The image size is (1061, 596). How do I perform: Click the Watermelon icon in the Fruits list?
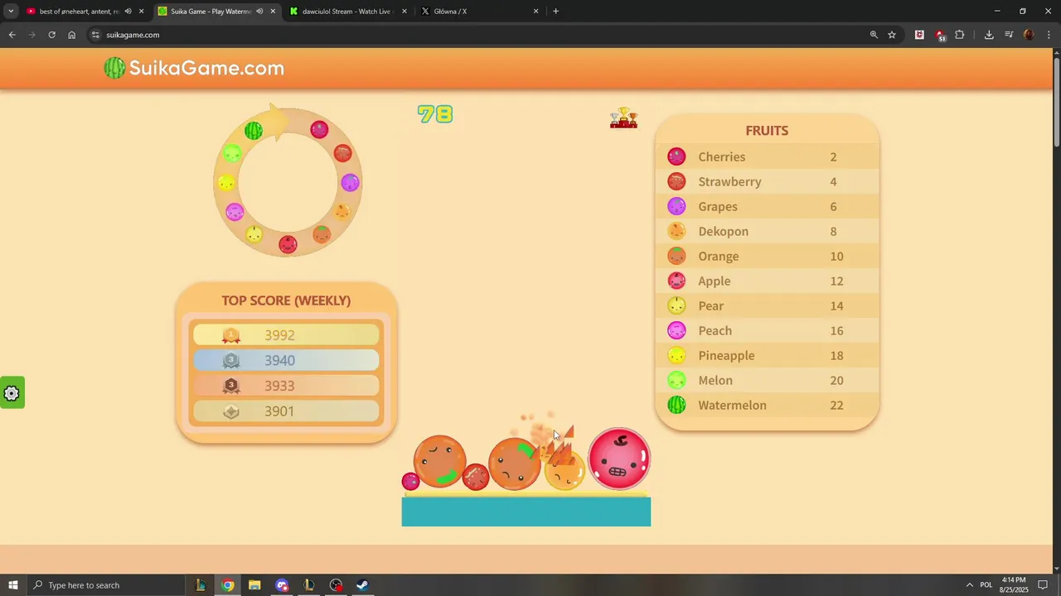676,405
